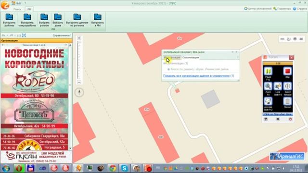Click the small kiosk building on map
308x173 pixels.
178,91
